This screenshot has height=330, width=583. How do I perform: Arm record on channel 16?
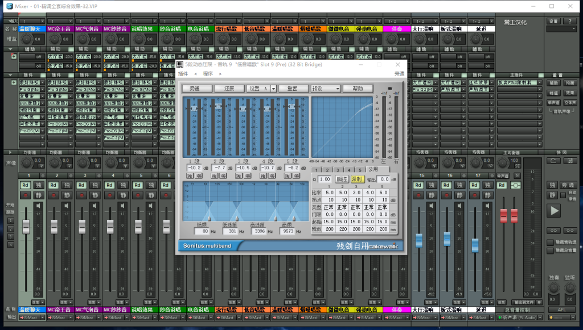446,195
